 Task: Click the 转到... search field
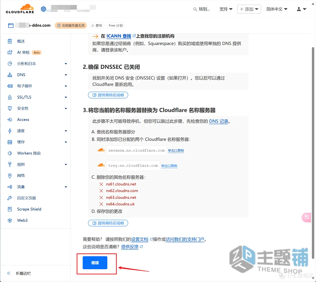point(202,9)
